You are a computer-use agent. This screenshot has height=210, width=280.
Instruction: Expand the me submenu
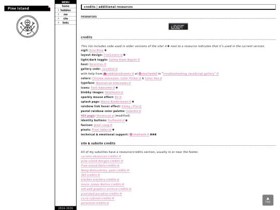pos(65,15)
